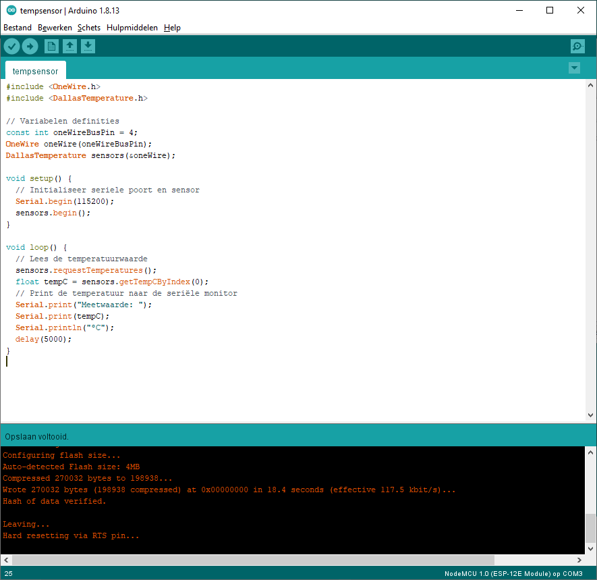Click the 'float tempC' declaration line

tap(112, 282)
